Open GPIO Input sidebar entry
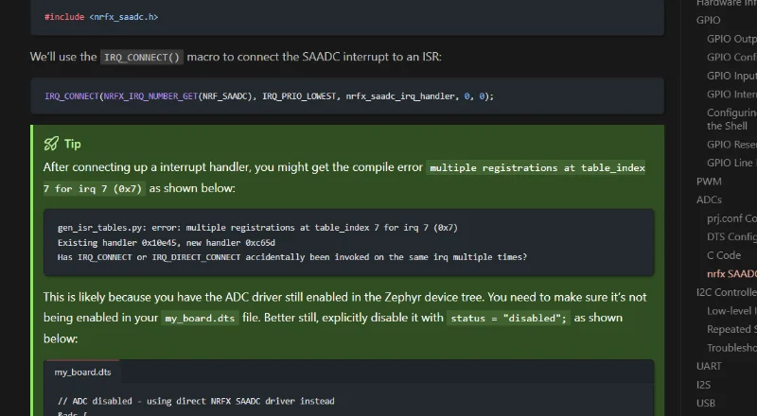This screenshot has width=757, height=416. coord(731,76)
